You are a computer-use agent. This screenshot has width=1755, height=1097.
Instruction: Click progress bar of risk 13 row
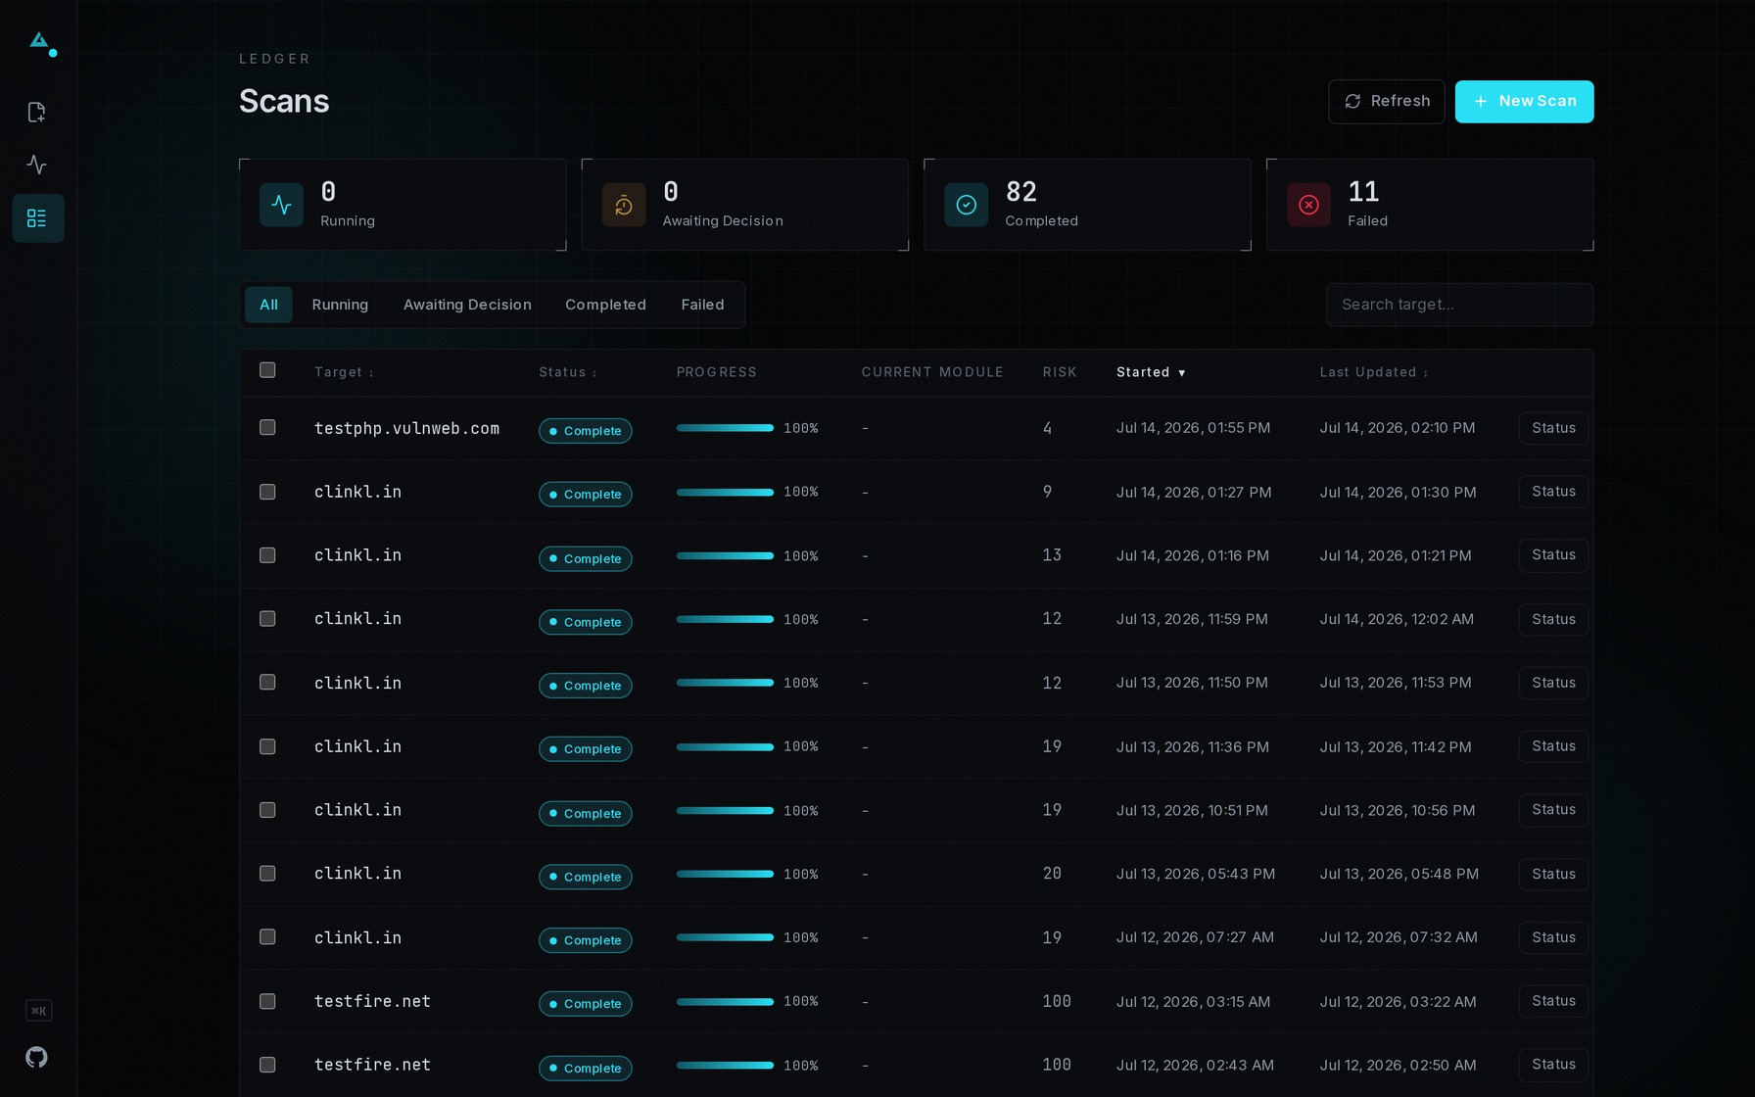pos(725,555)
